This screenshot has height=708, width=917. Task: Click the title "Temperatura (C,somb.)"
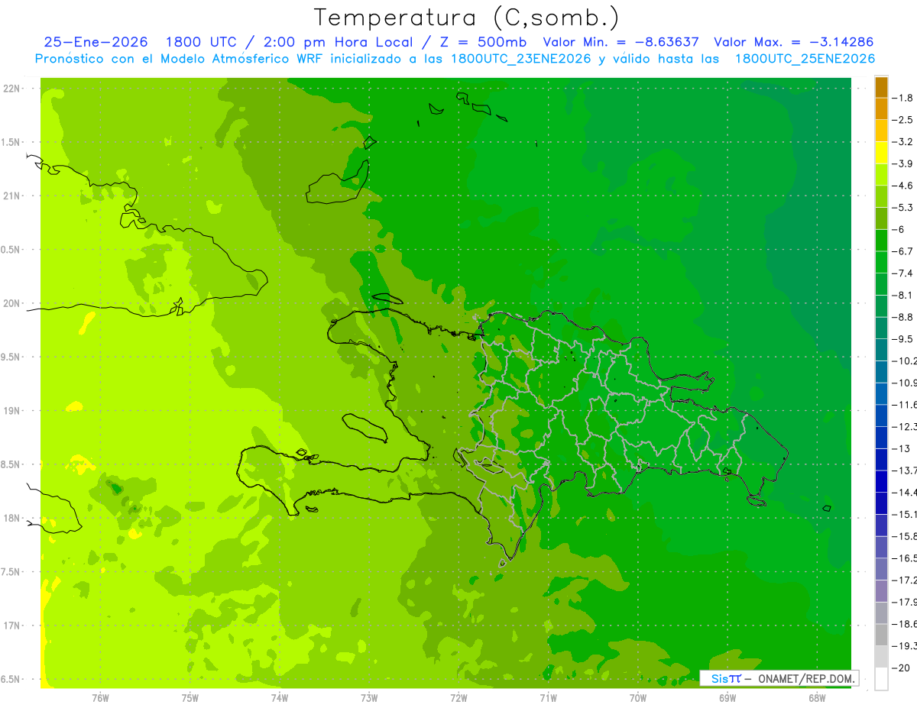click(x=466, y=18)
